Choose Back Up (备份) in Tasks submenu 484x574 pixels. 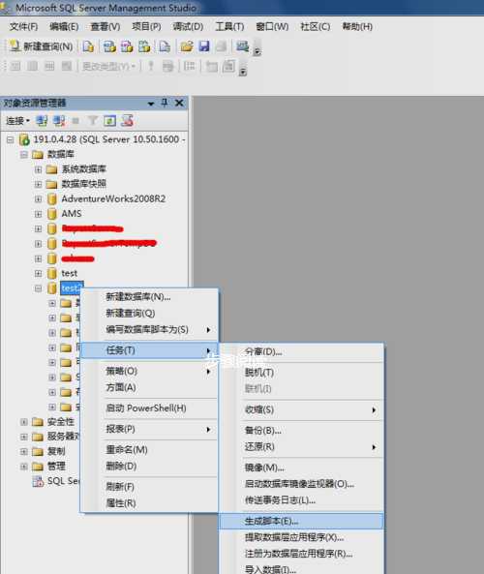(302, 431)
